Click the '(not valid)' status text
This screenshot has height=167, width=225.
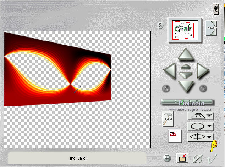(78, 158)
